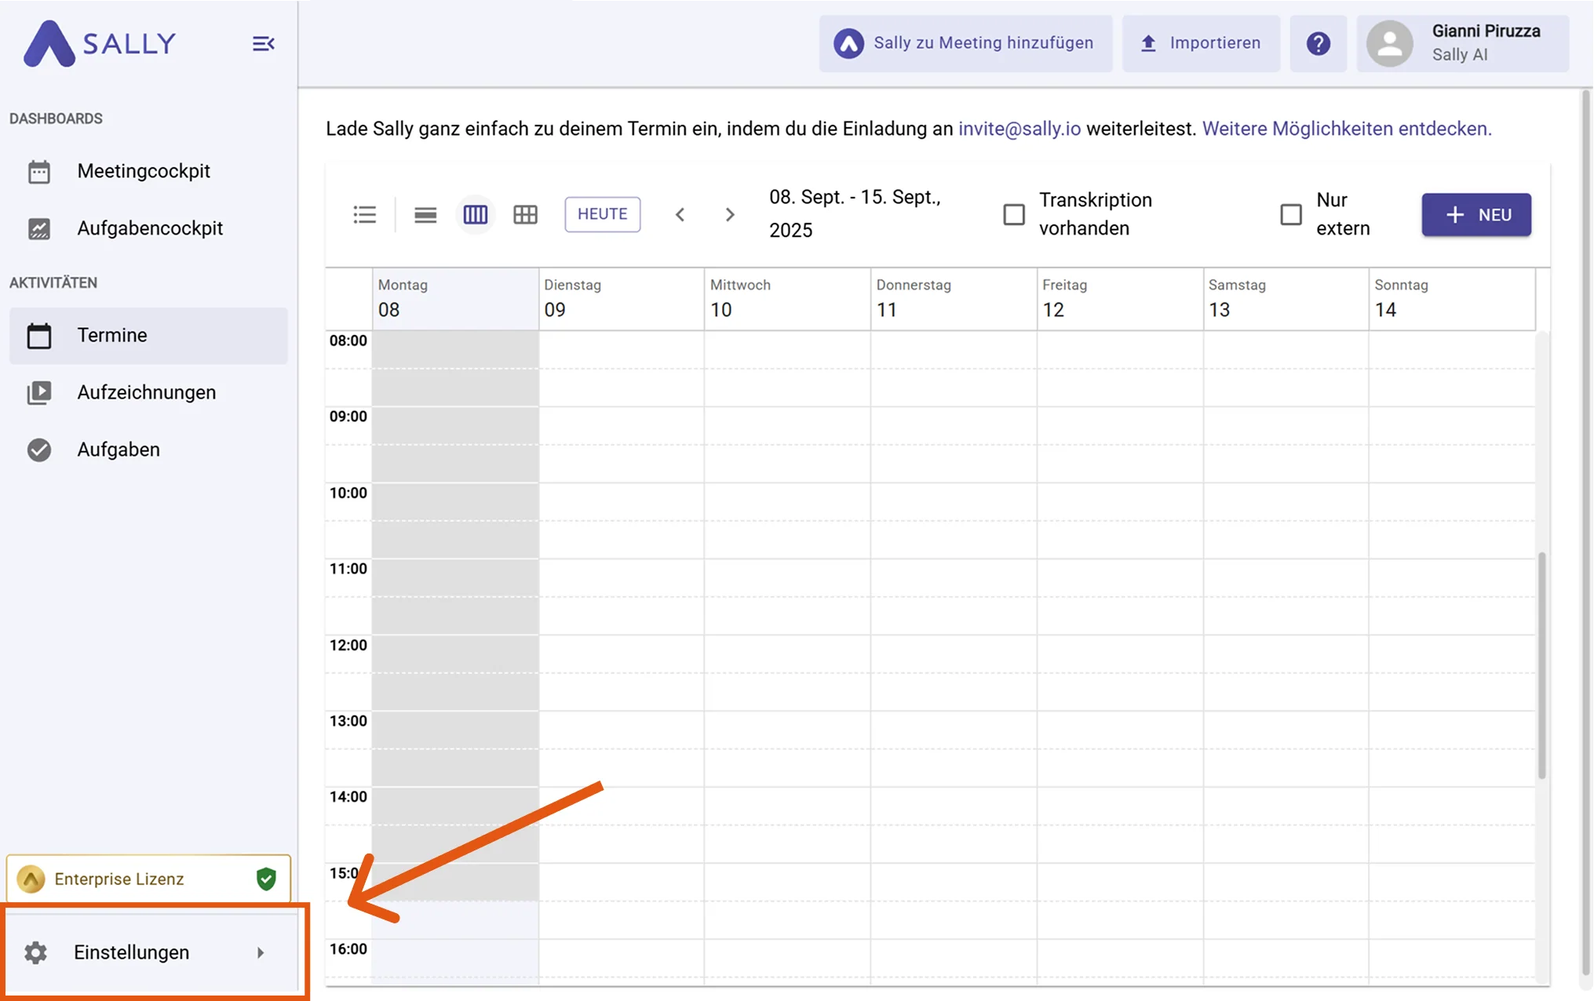Open Aufzeichnungen section
The height and width of the screenshot is (1001, 1594).
pos(148,392)
